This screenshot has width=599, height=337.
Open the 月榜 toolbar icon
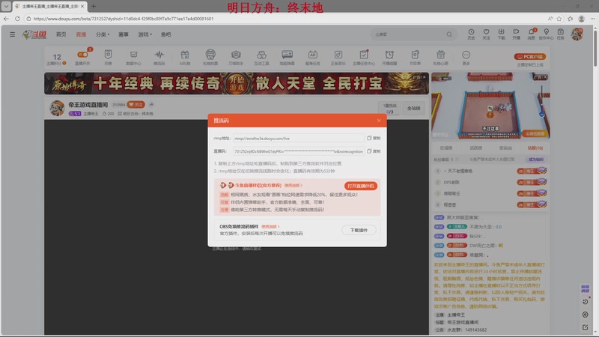click(x=108, y=57)
